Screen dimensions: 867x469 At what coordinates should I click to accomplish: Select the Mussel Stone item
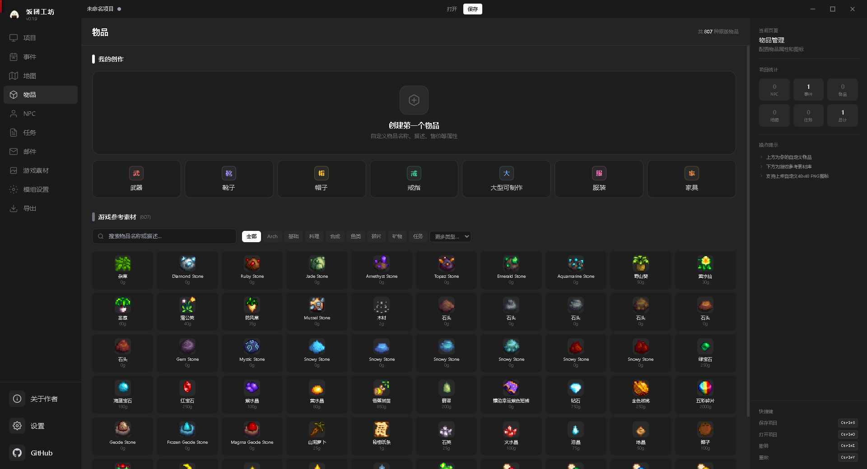pyautogui.click(x=317, y=311)
